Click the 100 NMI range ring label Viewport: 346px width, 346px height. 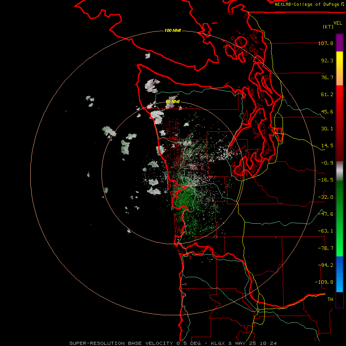point(173,30)
